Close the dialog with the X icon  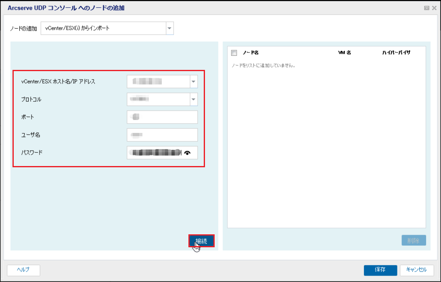[434, 8]
